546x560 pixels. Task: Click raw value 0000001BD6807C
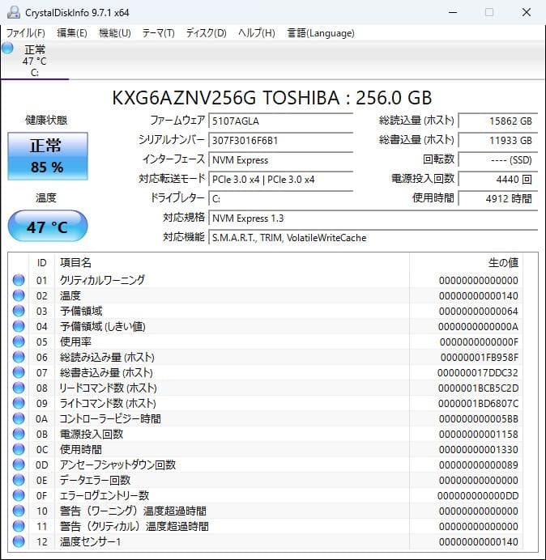coord(478,403)
